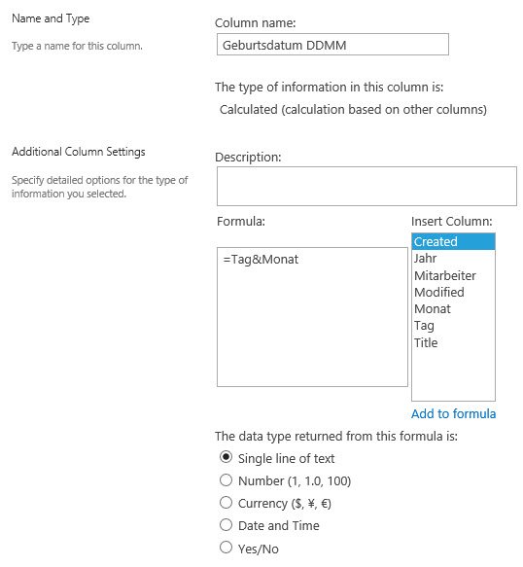Image resolution: width=523 pixels, height=567 pixels.
Task: Choose the Currency return type option
Action: click(x=226, y=503)
